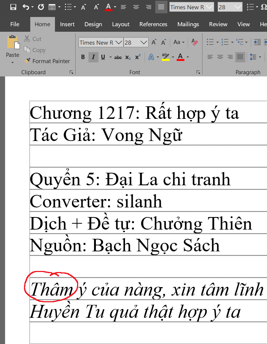Align left in Paragraph group
Screen dimensions: 267x344
[x=210, y=57]
